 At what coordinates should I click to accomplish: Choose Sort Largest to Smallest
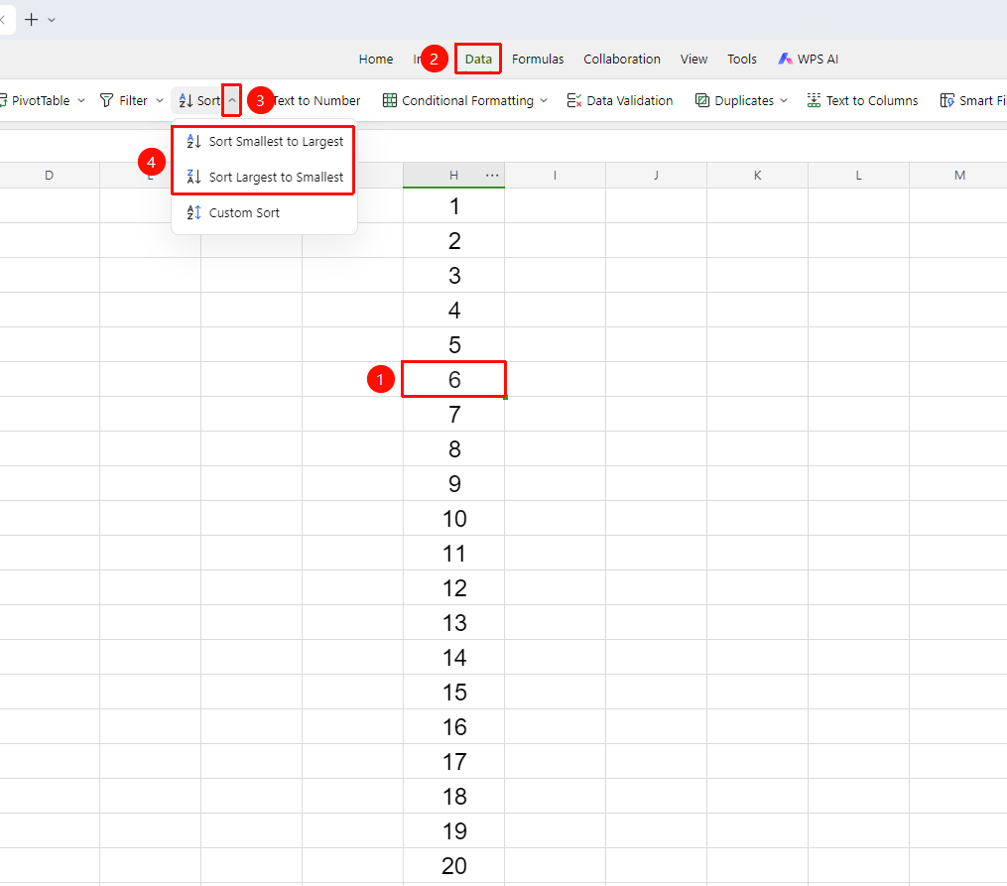click(x=264, y=178)
